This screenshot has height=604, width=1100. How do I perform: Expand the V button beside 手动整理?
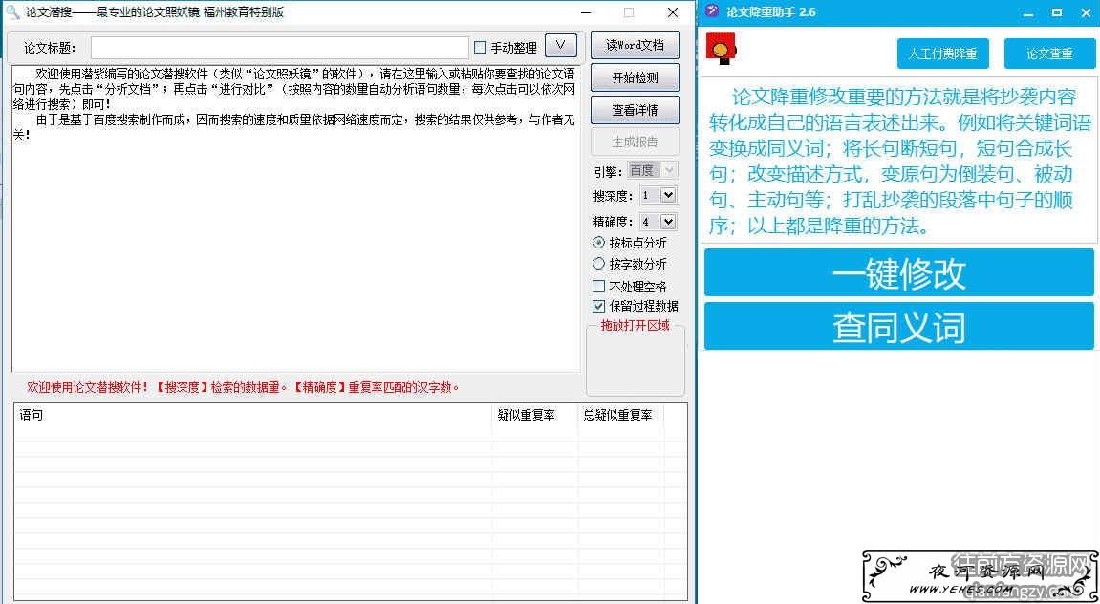point(561,45)
